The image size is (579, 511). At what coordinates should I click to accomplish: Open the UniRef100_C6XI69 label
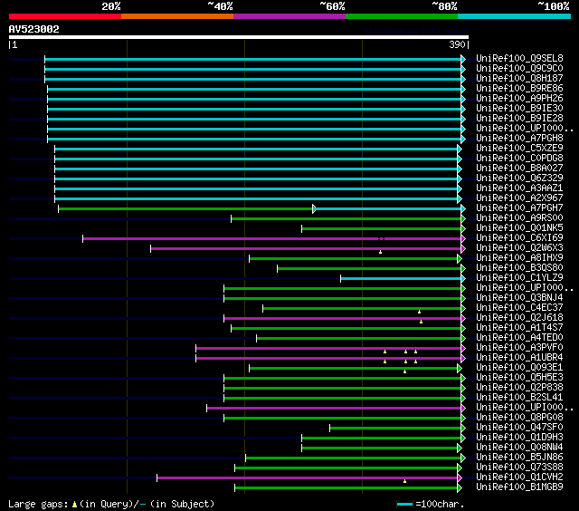point(519,238)
